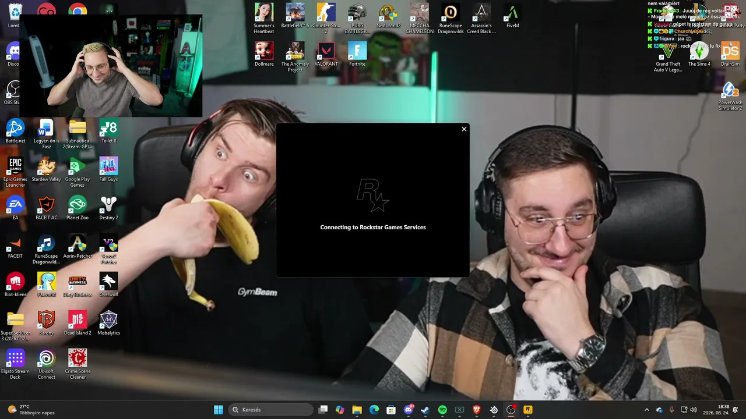Open the Super Seducer 3 folder
The image size is (746, 419).
click(15, 326)
